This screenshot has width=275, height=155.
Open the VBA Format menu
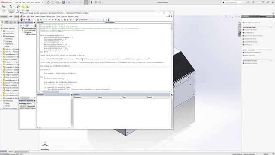pos(43,16)
